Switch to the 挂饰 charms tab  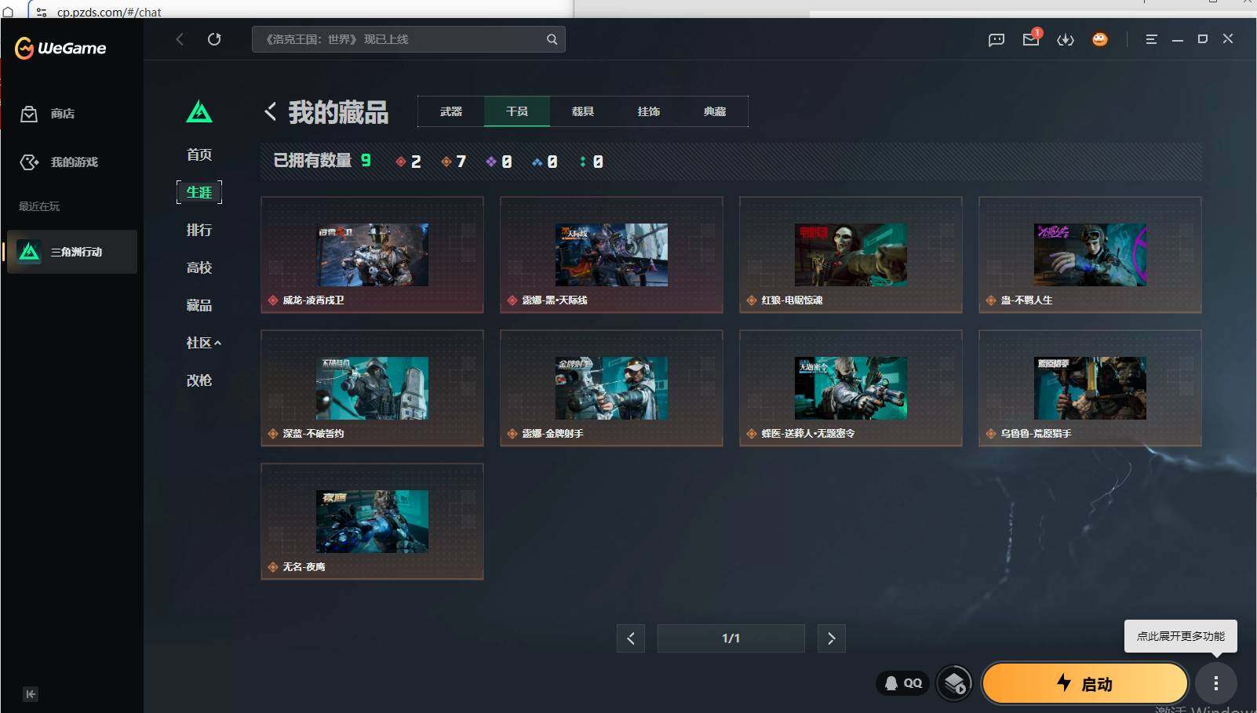tap(649, 111)
